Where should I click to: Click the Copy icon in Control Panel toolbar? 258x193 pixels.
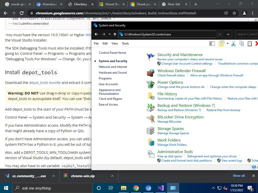[242, 43]
